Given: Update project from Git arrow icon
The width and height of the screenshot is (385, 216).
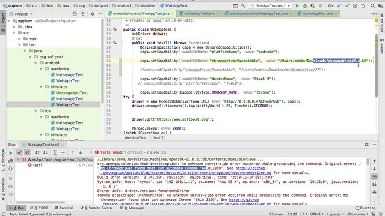Looking at the screenshot, I should 339,5.
